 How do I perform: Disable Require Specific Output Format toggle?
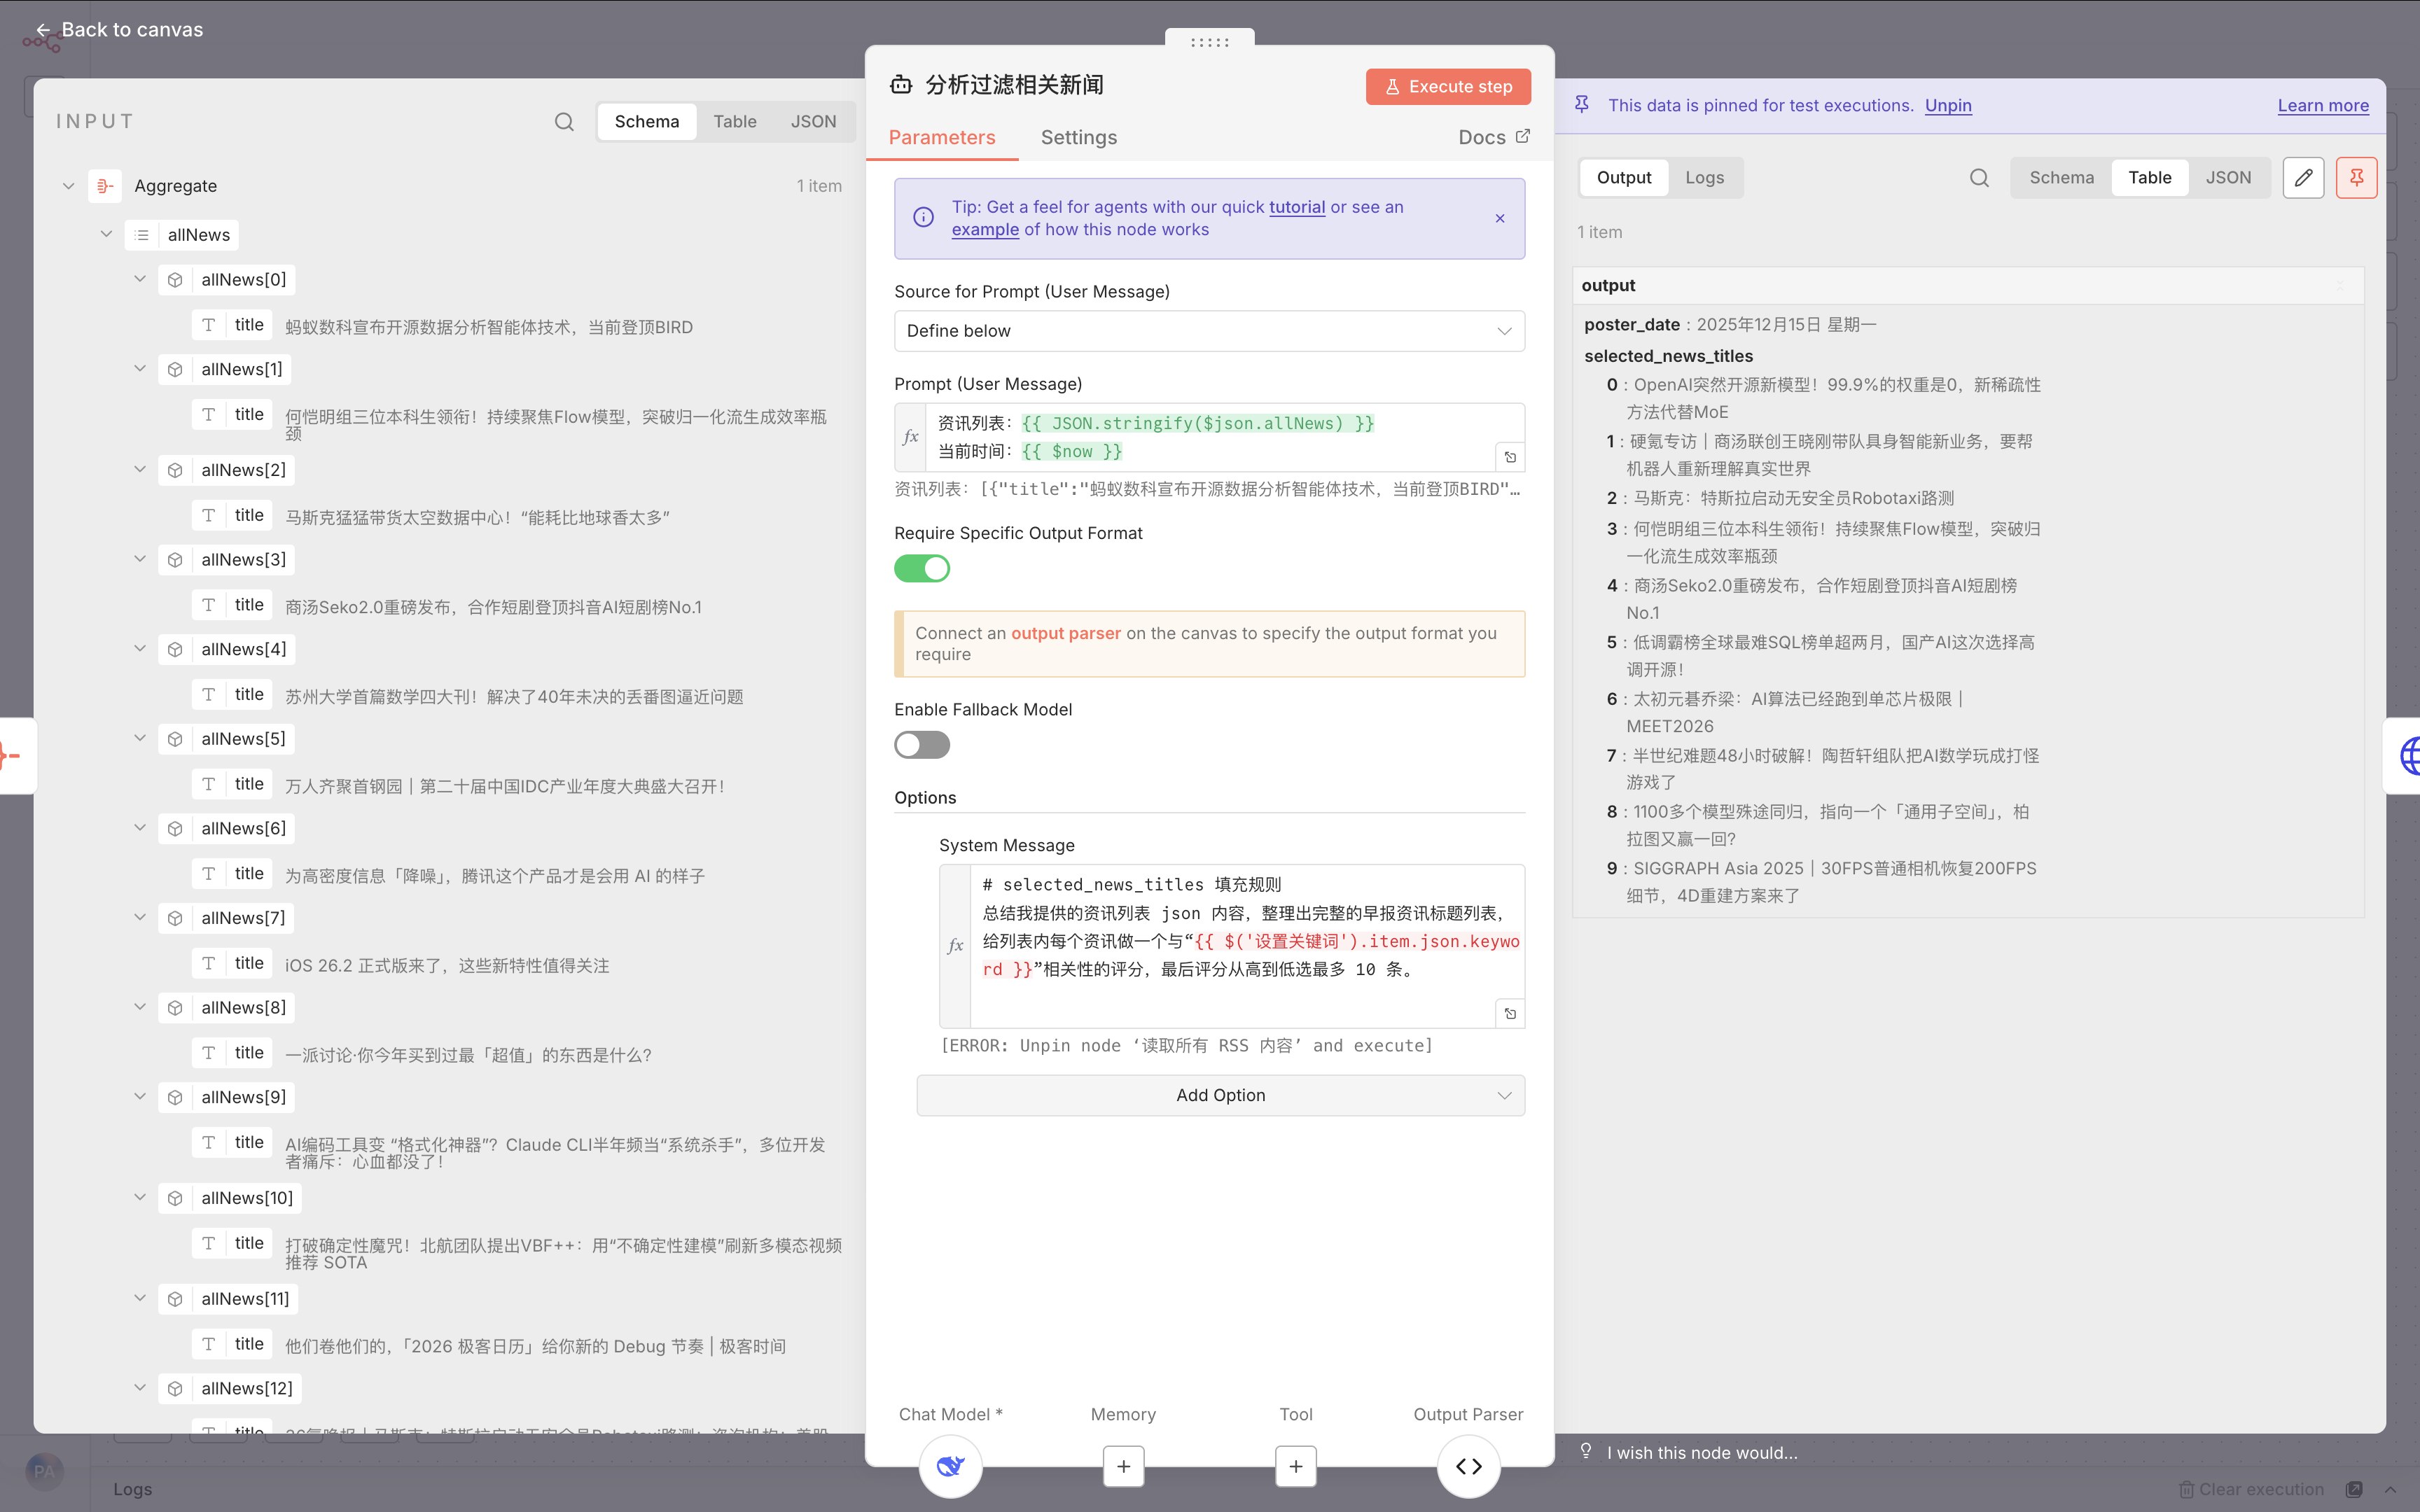pyautogui.click(x=921, y=569)
